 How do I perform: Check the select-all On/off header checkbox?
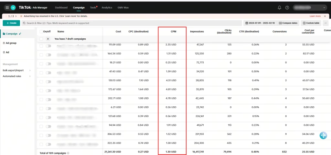[x=41, y=32]
